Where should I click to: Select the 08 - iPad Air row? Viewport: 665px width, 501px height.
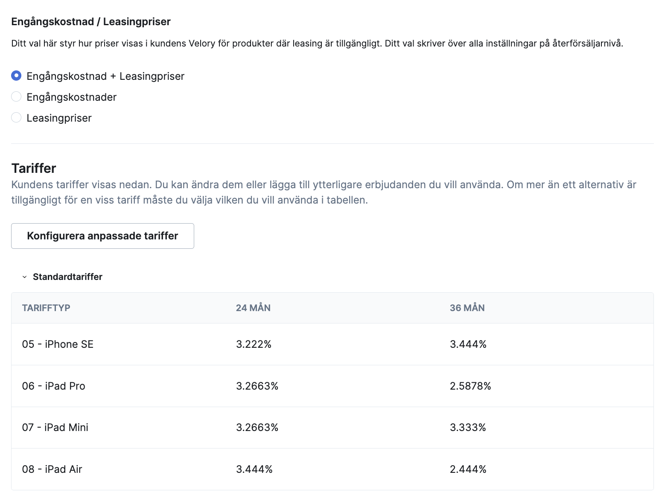332,469
